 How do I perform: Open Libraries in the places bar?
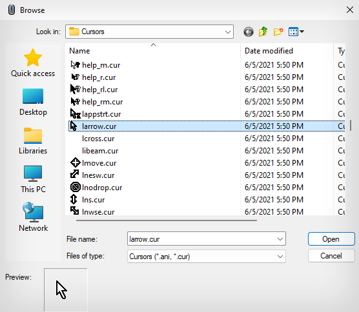33,141
